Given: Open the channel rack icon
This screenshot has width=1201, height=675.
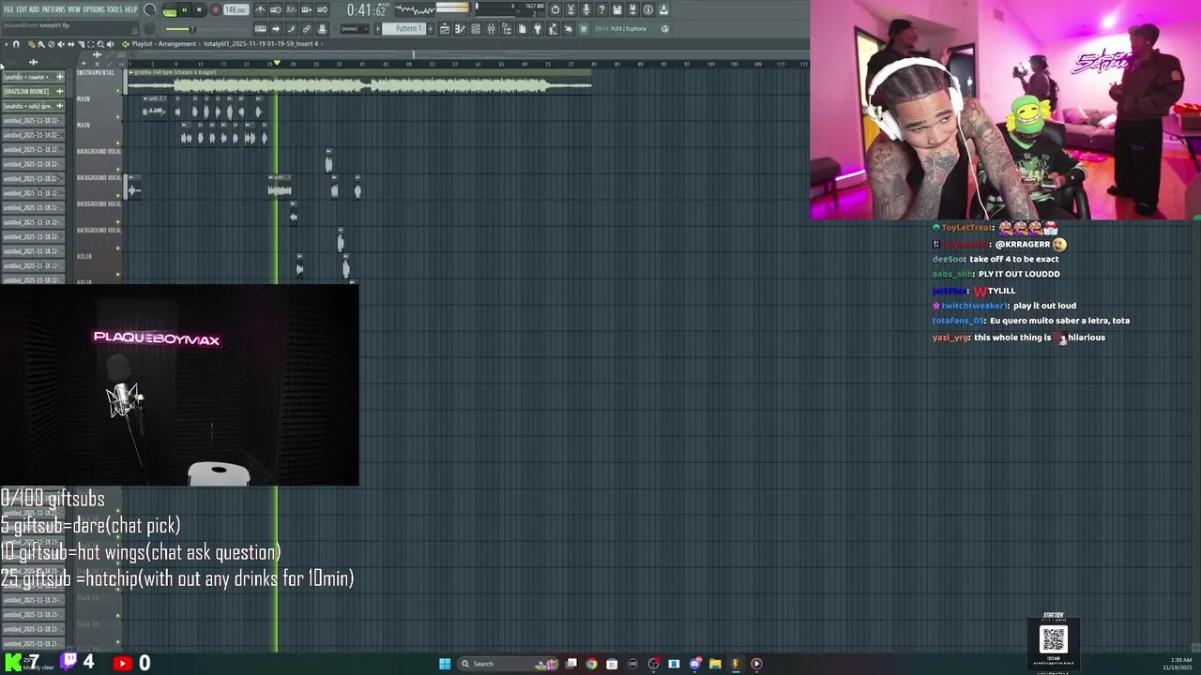Looking at the screenshot, I should (x=476, y=29).
